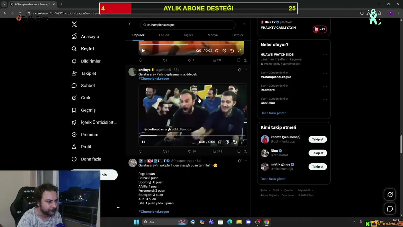Open the floating Grok button
Screen dimensions: 403x227
[x=390, y=195]
